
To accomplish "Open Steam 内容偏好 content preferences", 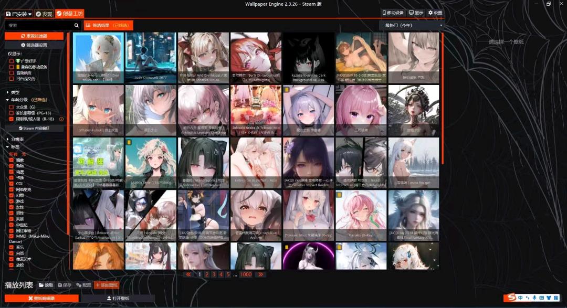I will pyautogui.click(x=34, y=129).
